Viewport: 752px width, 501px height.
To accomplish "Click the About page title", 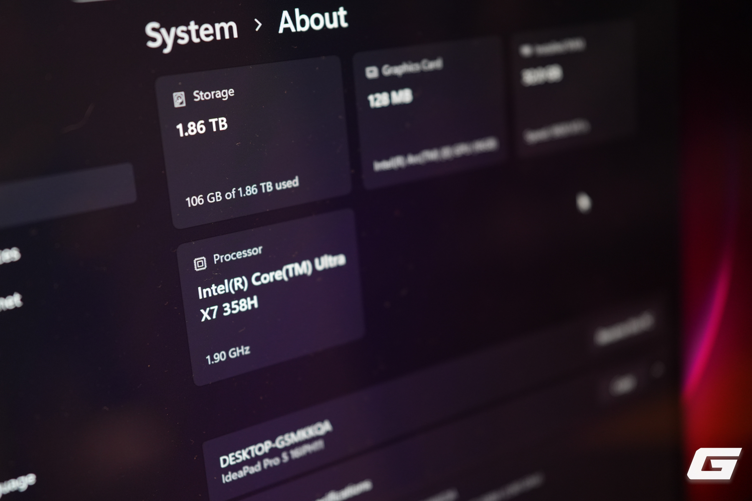I will pos(312,20).
